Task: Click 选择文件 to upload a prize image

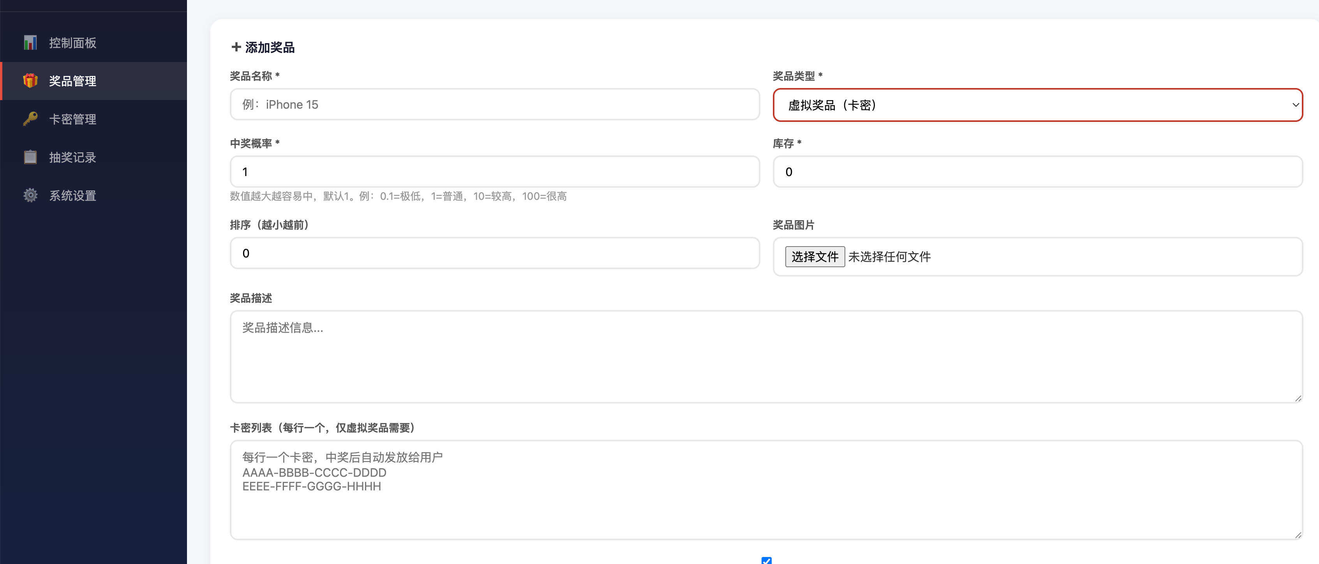Action: point(815,256)
